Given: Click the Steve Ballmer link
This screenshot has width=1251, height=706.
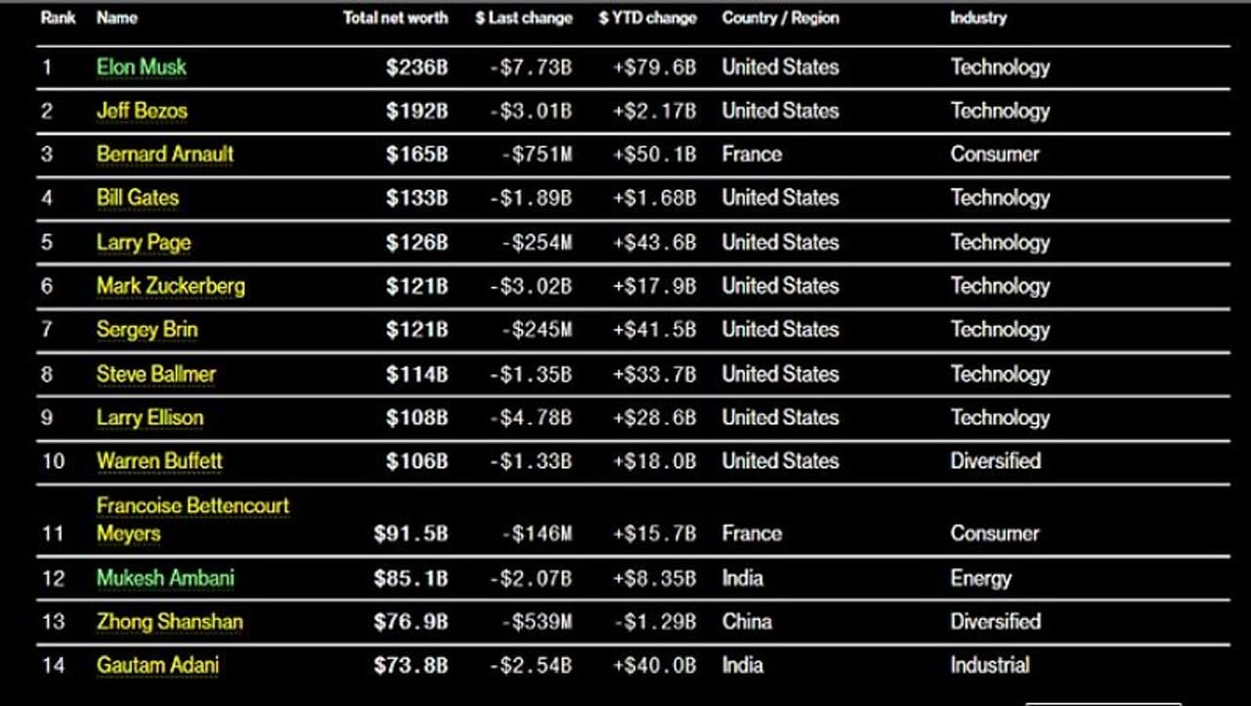Looking at the screenshot, I should [x=155, y=374].
